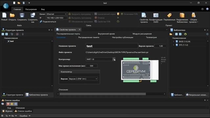Select the test node in project tree
Screen dimensions: 210x118
click(x=12, y=41)
